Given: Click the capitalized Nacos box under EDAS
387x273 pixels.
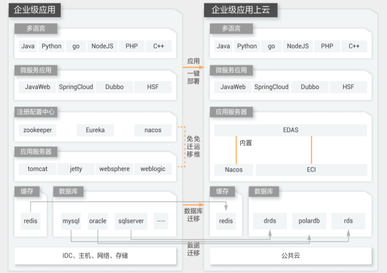Looking at the screenshot, I should 234,170.
